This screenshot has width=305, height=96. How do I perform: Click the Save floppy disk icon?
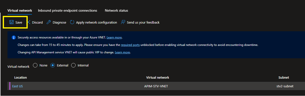(x=11, y=22)
